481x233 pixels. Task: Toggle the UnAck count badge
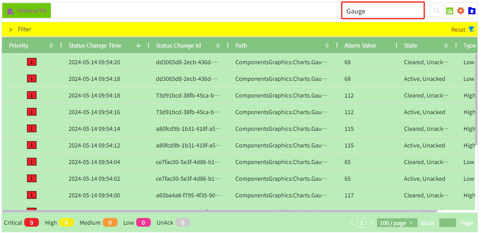coord(183,223)
